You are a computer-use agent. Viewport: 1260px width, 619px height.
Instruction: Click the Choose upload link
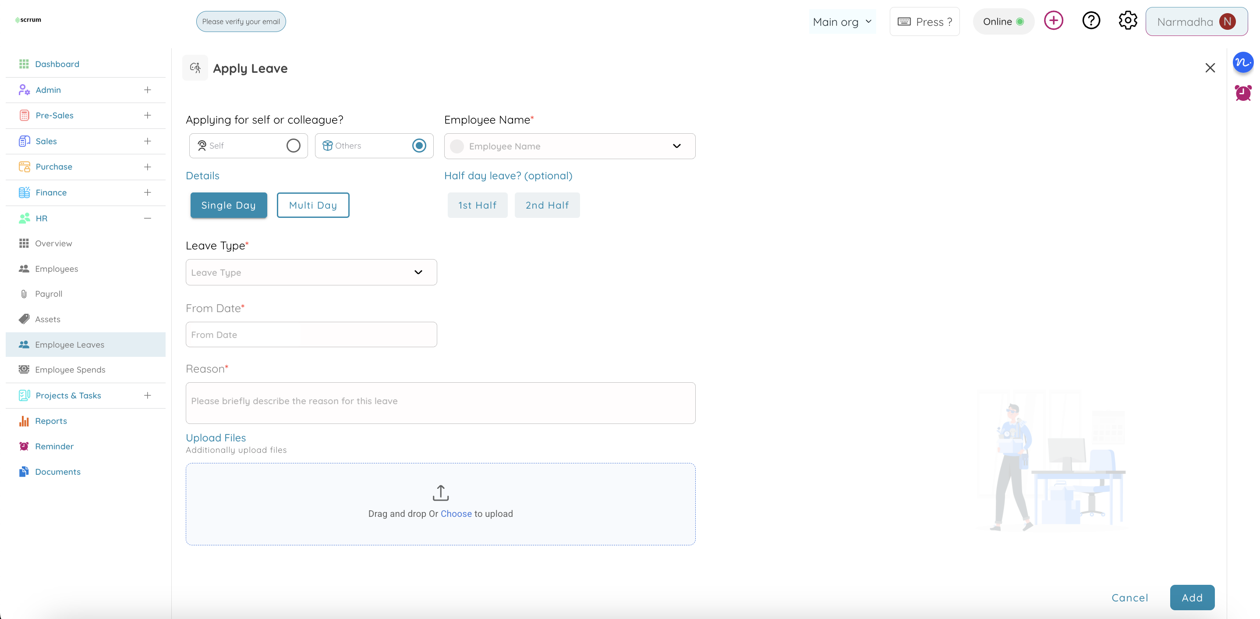(x=456, y=514)
